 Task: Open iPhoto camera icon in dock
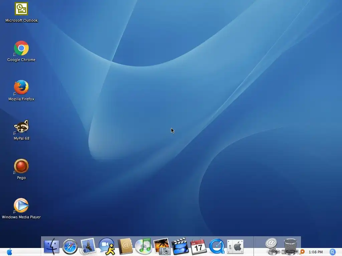[x=162, y=246]
